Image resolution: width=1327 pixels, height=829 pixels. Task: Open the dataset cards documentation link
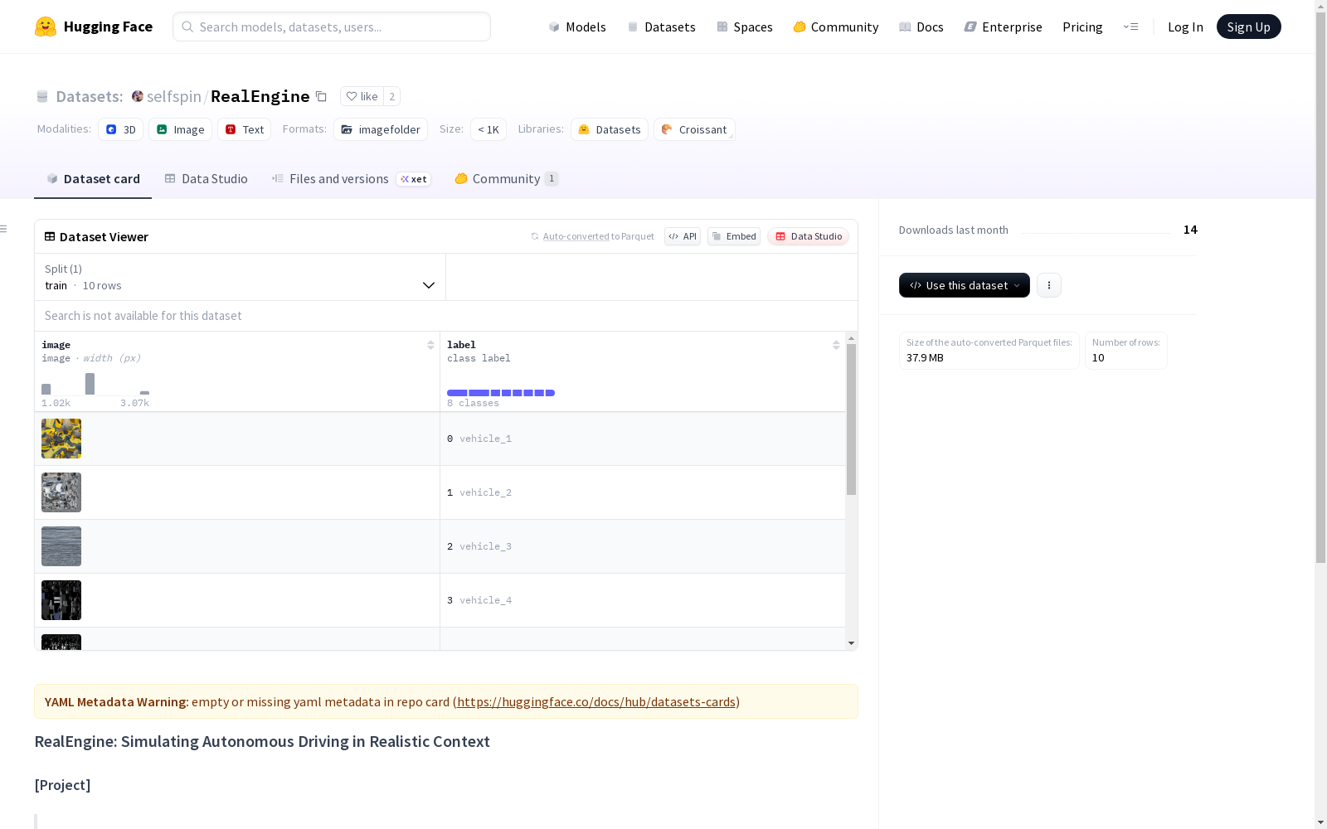point(596,702)
